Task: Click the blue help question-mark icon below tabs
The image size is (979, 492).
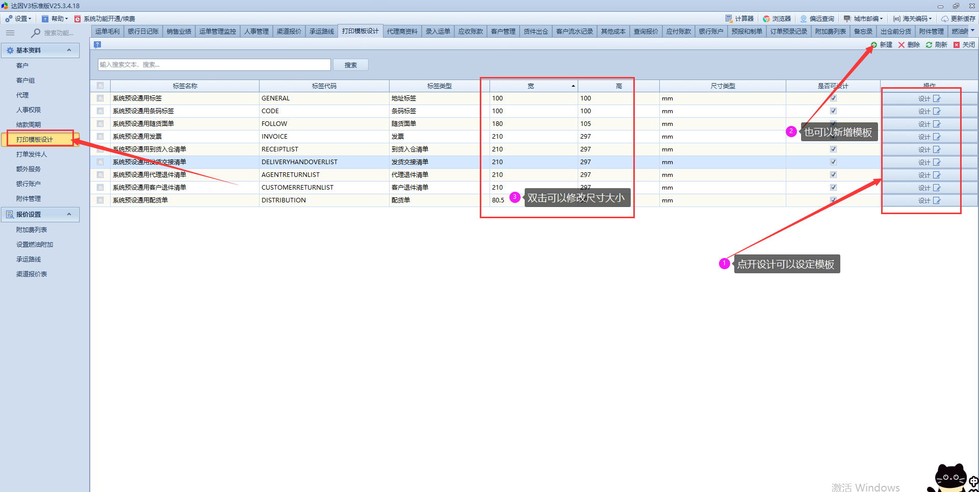Action: pyautogui.click(x=97, y=44)
